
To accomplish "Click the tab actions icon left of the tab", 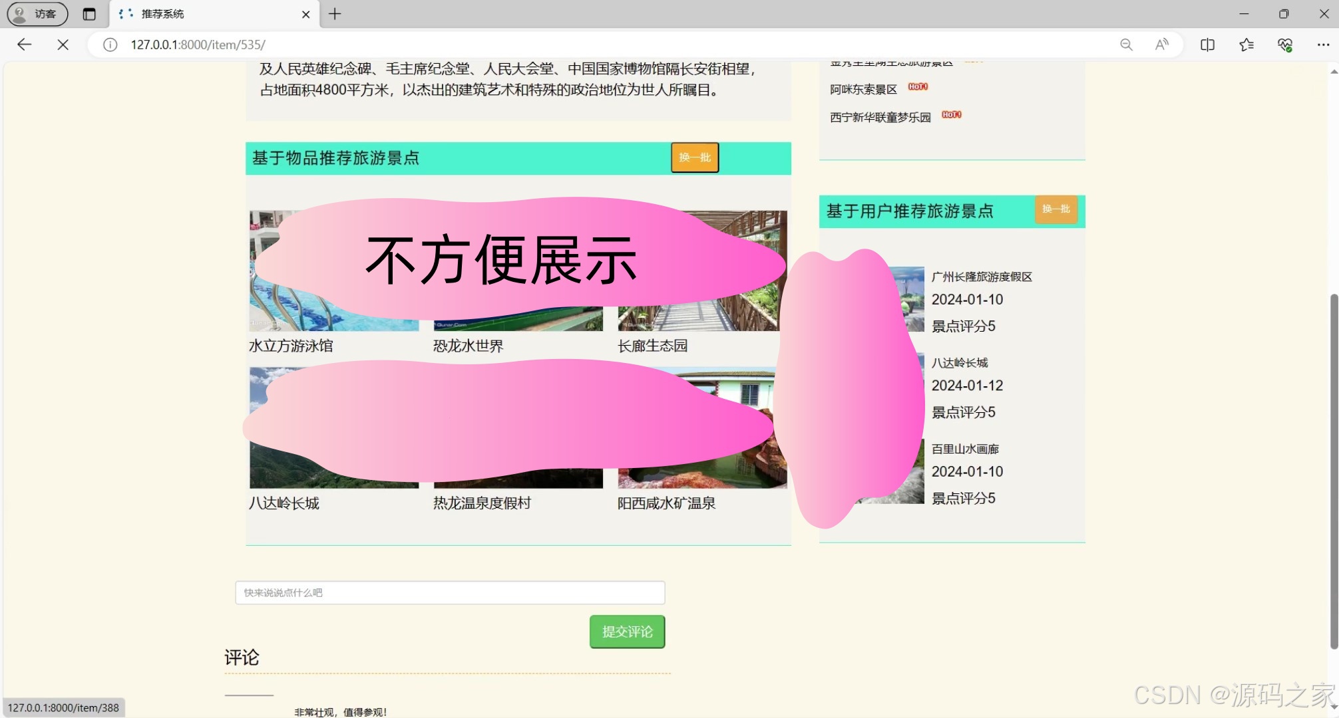I will pos(90,13).
